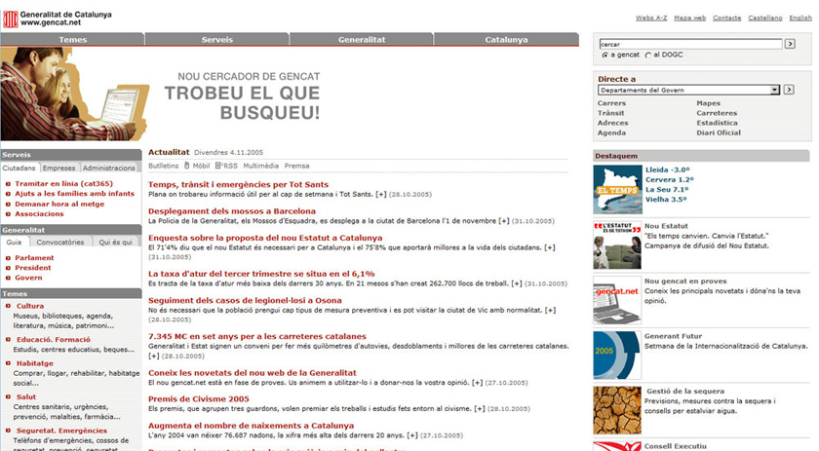Open the Mapa web link
The image size is (819, 451).
(689, 18)
